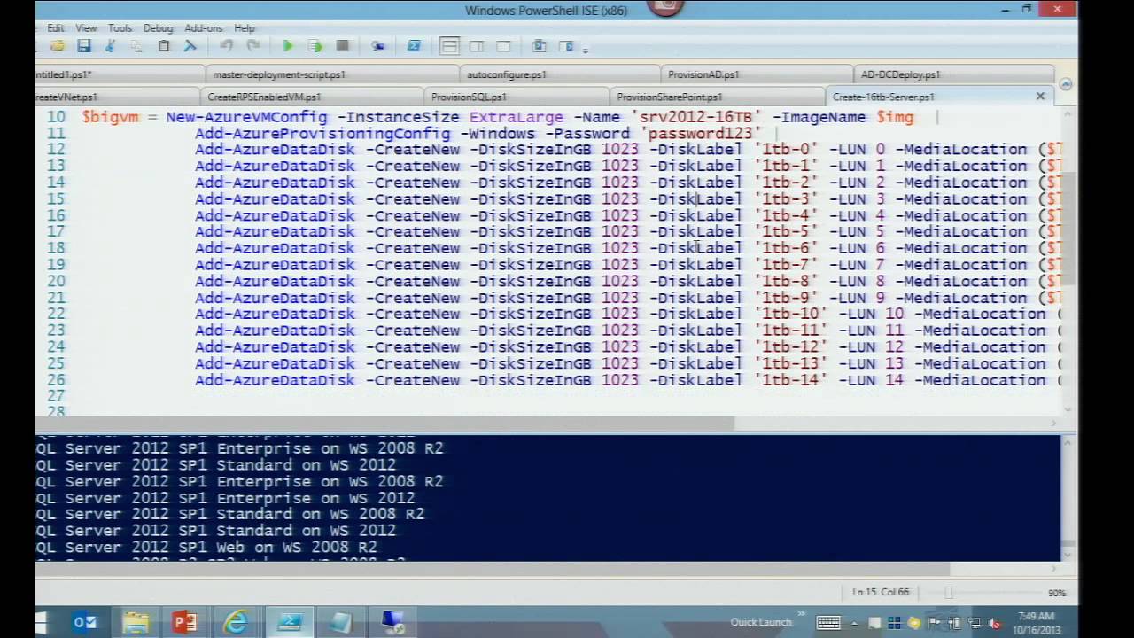
Task: Place cursor on line 10 $bigvm variable
Action: (110, 117)
